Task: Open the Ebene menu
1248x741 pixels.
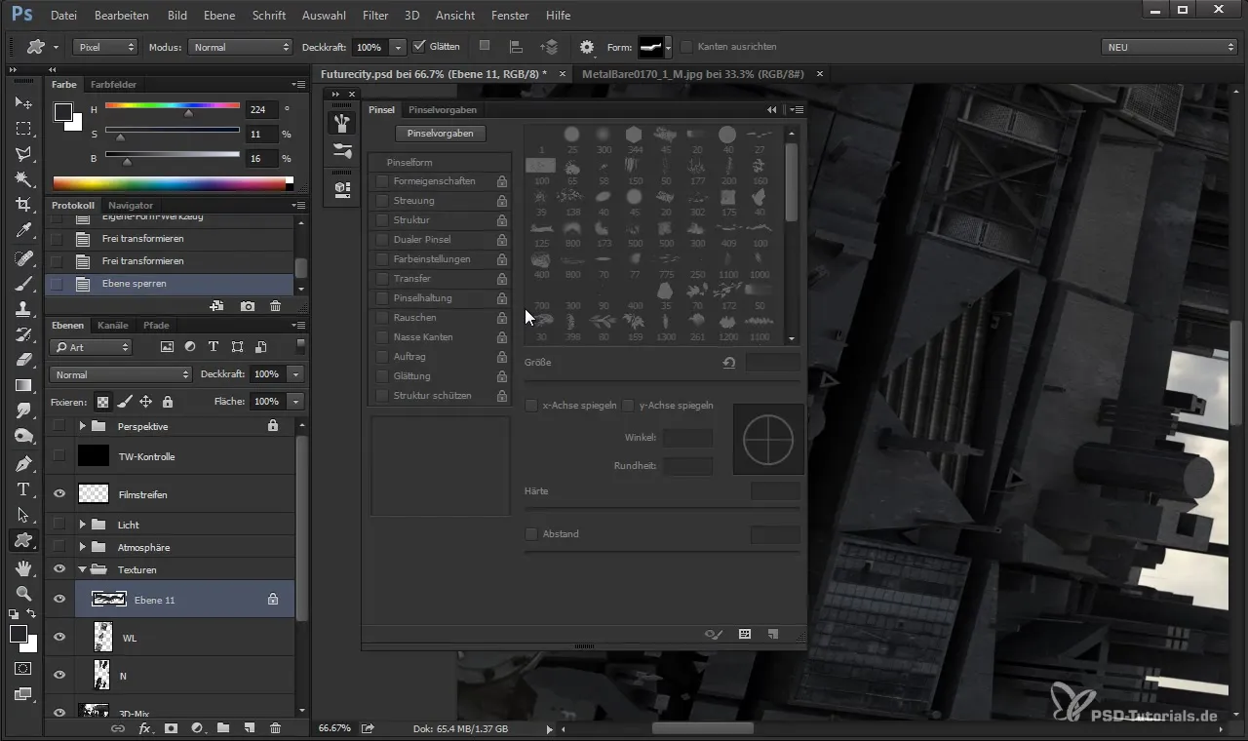Action: (x=219, y=16)
